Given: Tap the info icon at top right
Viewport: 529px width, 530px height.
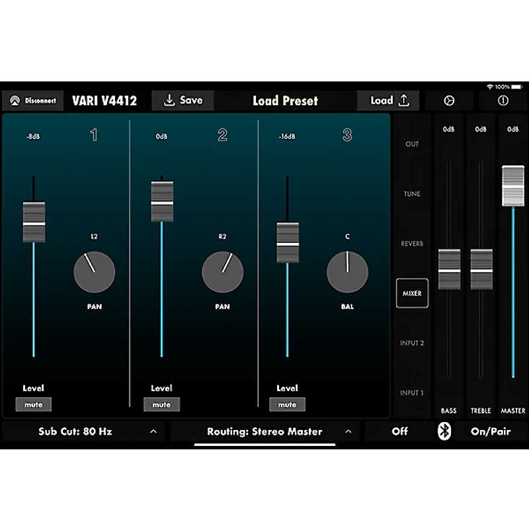Looking at the screenshot, I should click(x=503, y=101).
